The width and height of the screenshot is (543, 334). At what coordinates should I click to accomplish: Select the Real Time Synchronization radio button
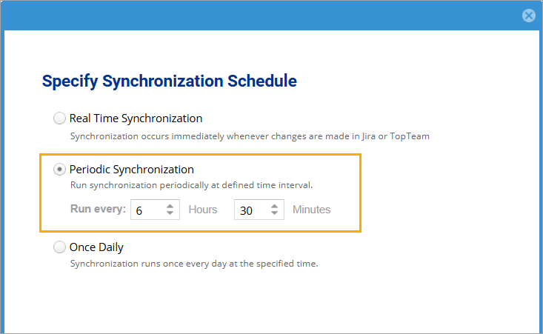(60, 118)
